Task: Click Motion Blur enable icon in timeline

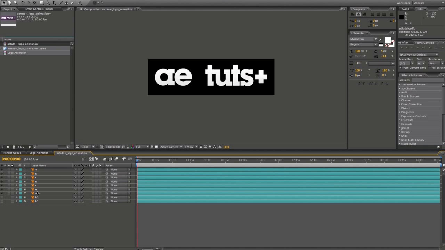Action: tap(116, 159)
